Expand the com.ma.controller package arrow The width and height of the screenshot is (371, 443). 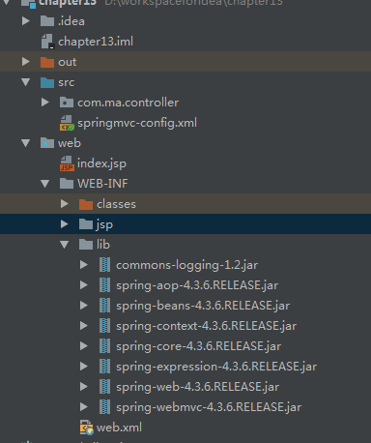point(45,103)
